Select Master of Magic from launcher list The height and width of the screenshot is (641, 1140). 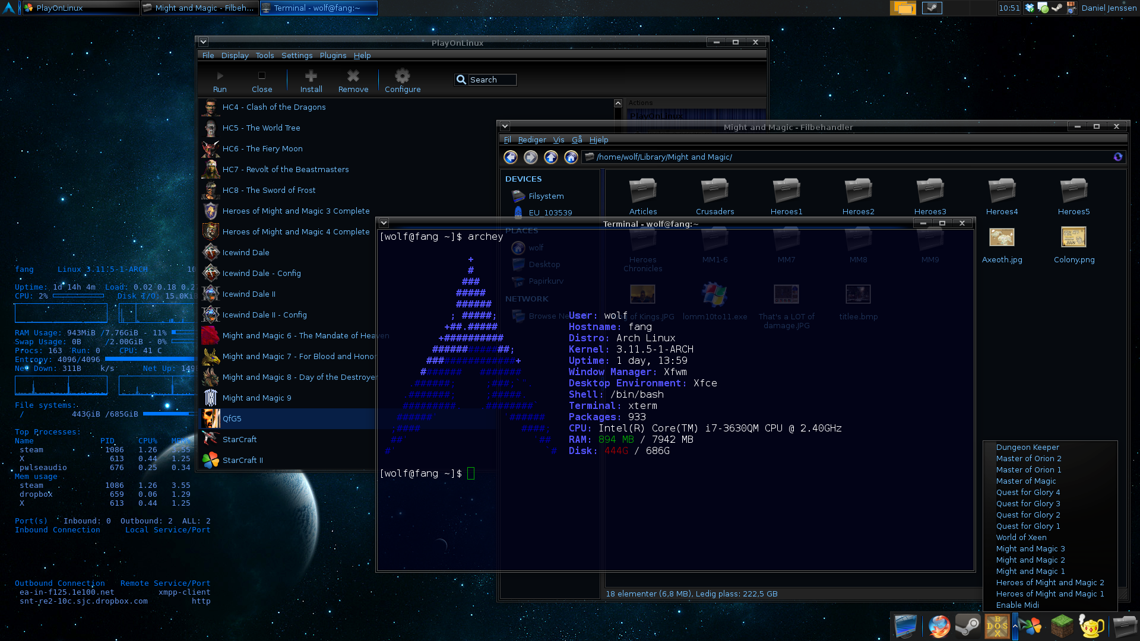tap(1025, 481)
